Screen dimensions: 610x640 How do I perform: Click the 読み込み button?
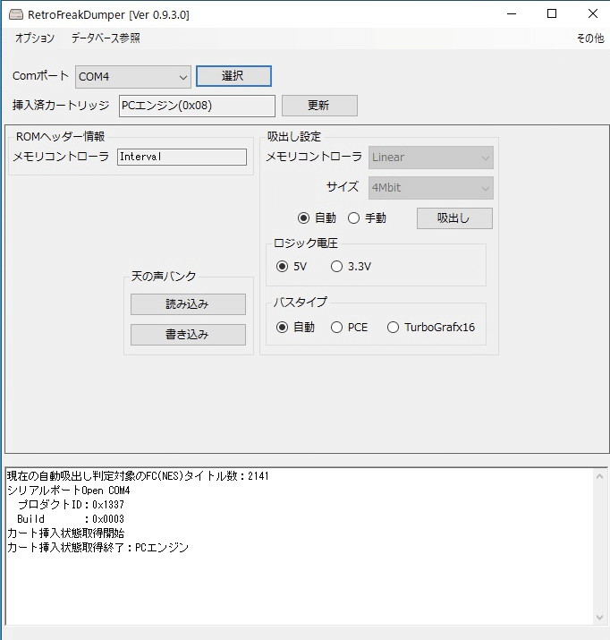click(x=188, y=304)
